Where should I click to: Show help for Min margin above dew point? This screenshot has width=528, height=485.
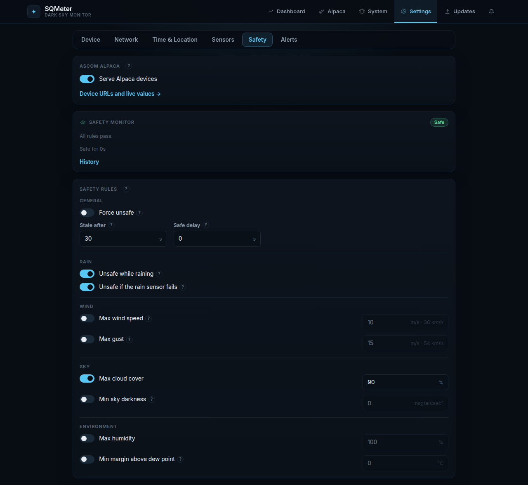[x=181, y=459]
